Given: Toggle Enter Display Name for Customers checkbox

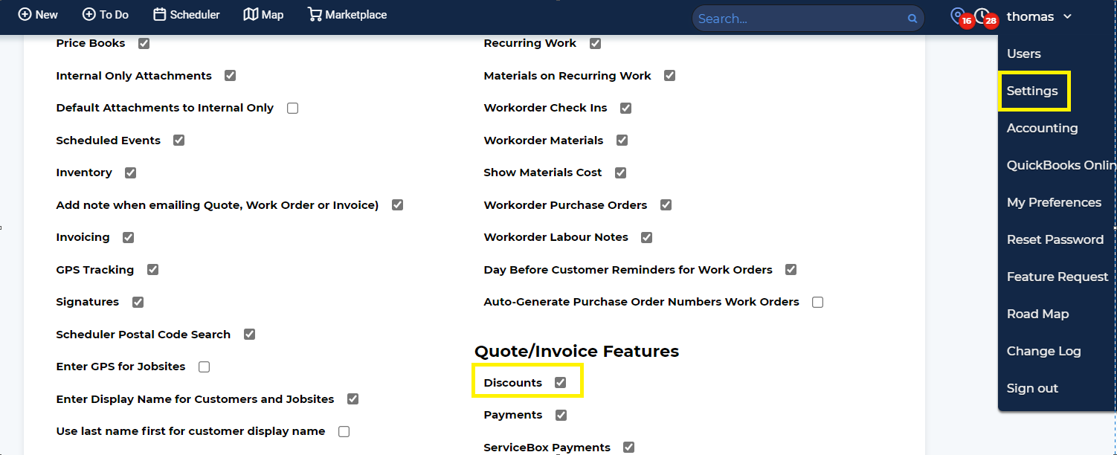Looking at the screenshot, I should click(353, 399).
